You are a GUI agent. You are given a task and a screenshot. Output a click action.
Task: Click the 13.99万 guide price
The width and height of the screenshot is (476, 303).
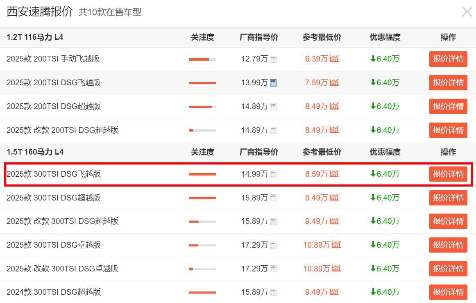coord(254,82)
